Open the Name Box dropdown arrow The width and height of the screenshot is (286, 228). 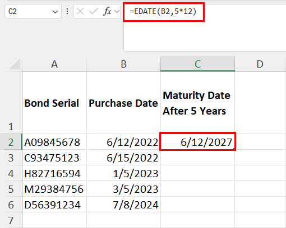[x=55, y=12]
